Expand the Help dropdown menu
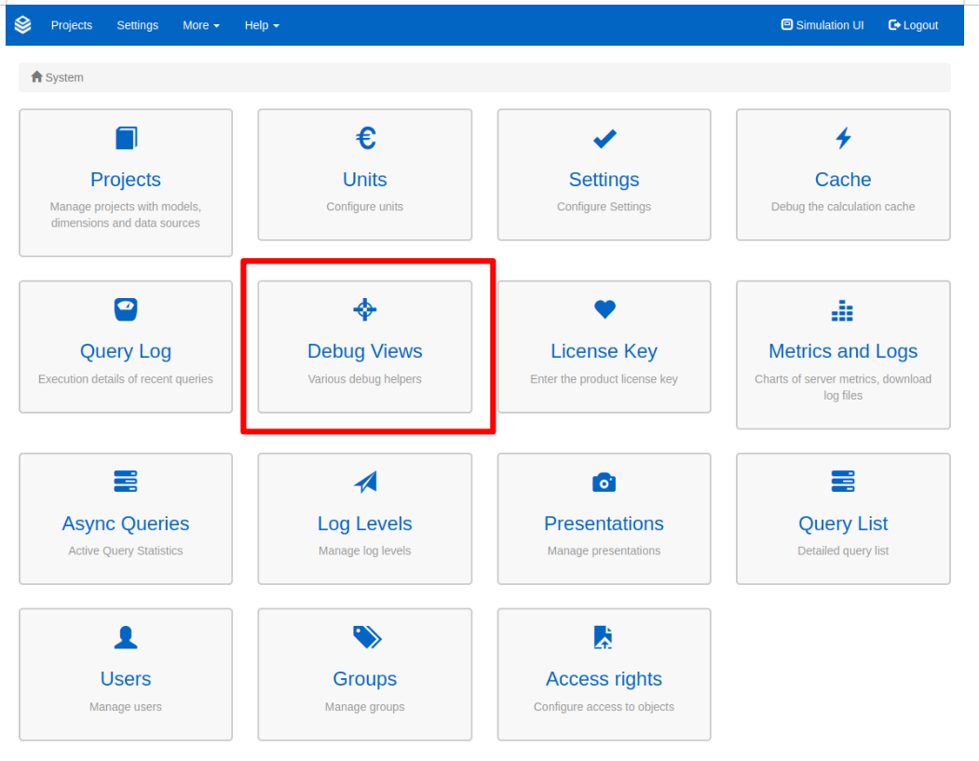 pos(262,25)
